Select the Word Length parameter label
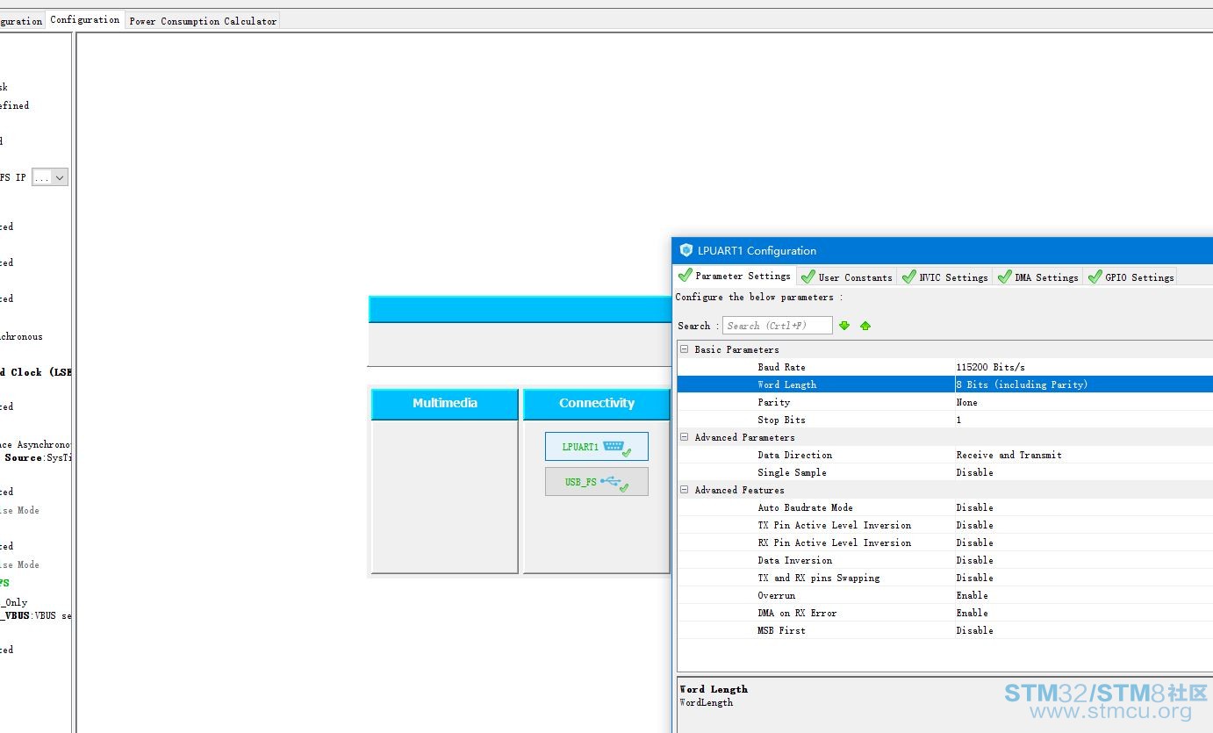Screen dimensions: 1213x733 (786, 384)
